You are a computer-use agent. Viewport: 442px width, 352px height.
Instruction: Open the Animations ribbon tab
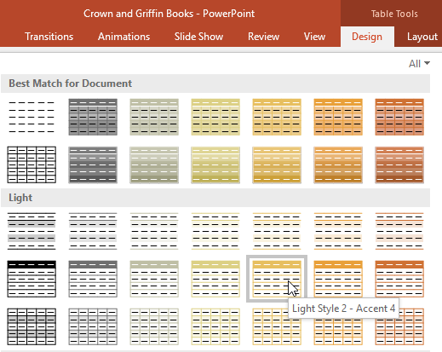pyautogui.click(x=123, y=37)
